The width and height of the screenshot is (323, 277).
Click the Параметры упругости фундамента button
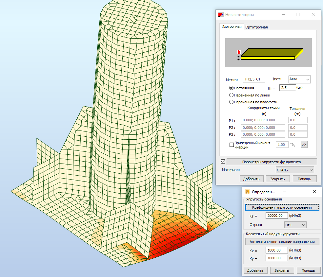[272, 162]
